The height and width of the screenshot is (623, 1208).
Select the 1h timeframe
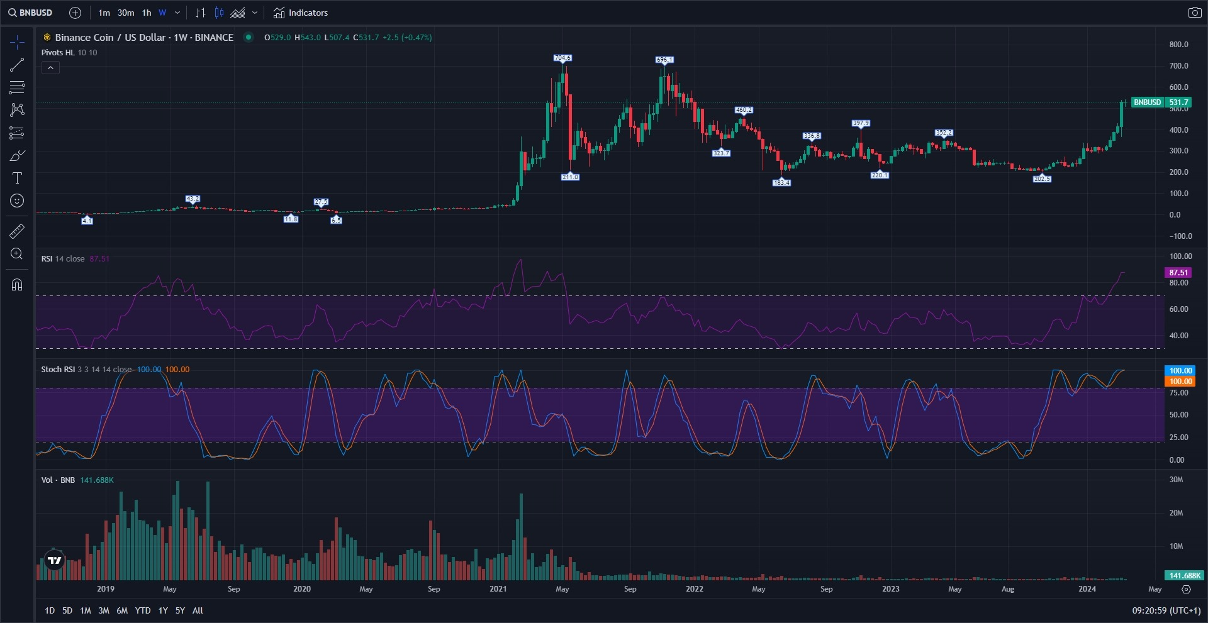click(147, 13)
